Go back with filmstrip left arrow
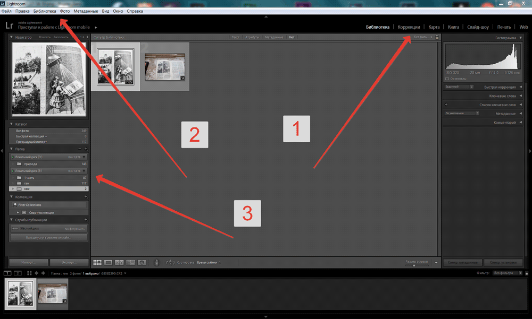 tap(36, 273)
